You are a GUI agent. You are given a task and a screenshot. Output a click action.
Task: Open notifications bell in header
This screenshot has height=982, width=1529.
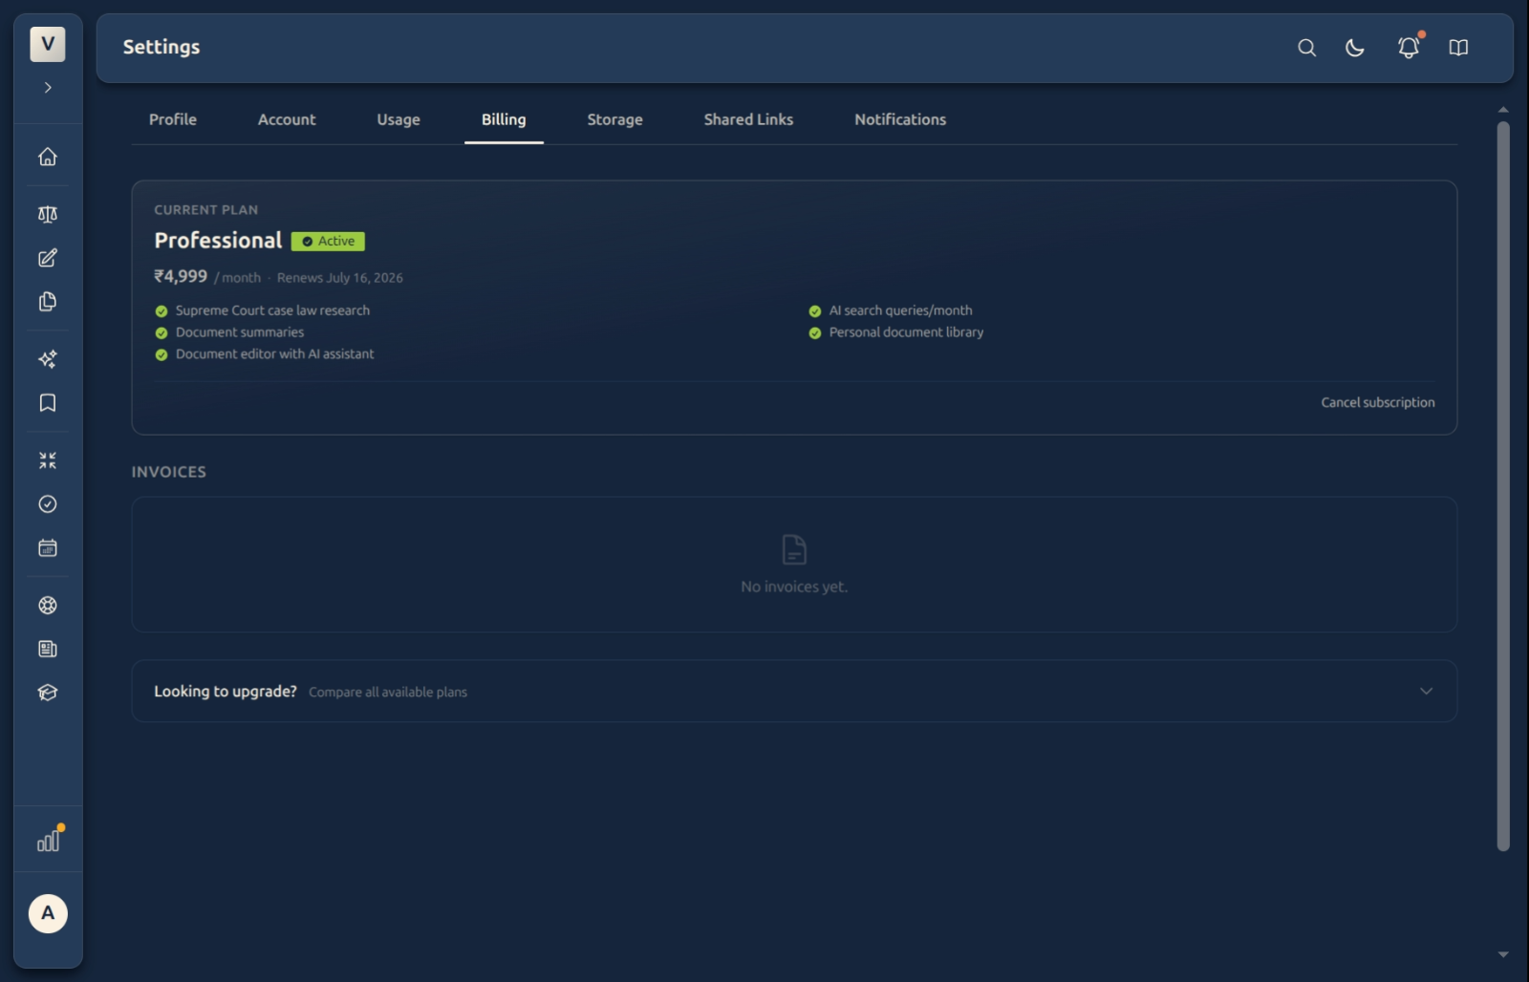tap(1409, 48)
